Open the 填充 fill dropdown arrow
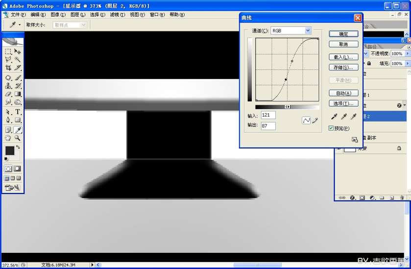Viewport: 411px width, 269px height. click(x=407, y=63)
